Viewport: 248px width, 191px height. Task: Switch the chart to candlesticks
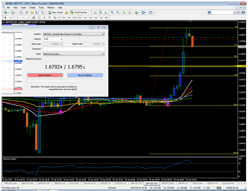100,12
